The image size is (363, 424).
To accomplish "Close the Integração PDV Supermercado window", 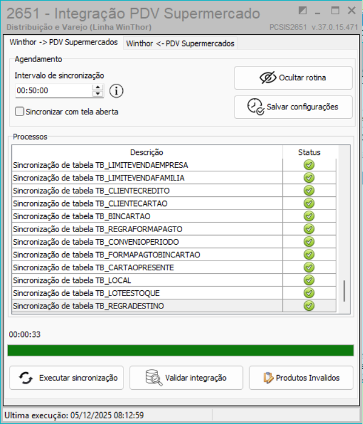I will click(x=352, y=11).
